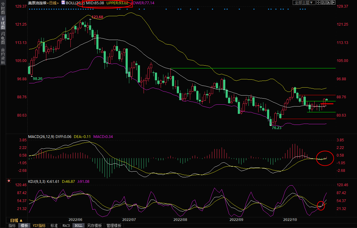Click the chart icon beside BOLL label
This screenshot has height=228, width=357.
[63, 2]
